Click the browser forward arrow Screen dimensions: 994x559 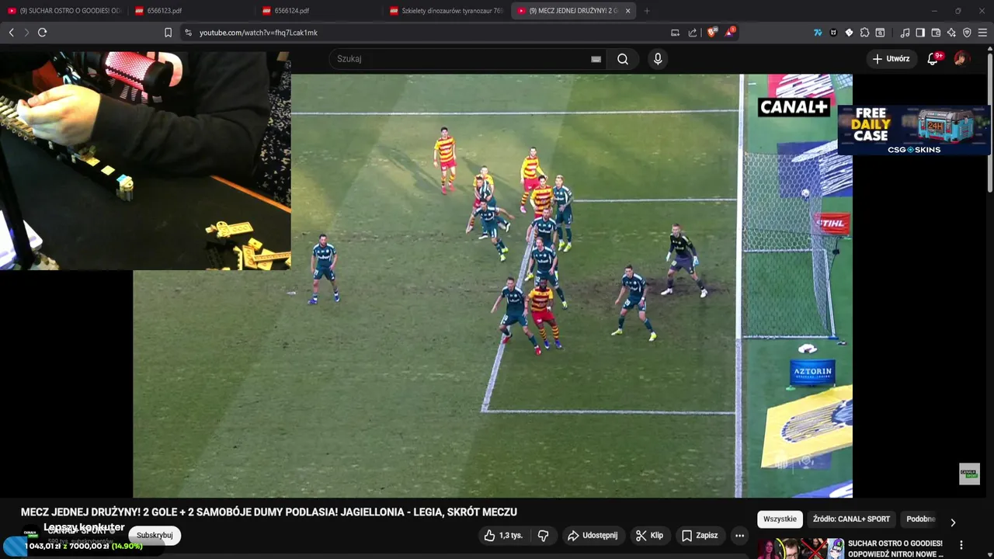[x=26, y=33]
